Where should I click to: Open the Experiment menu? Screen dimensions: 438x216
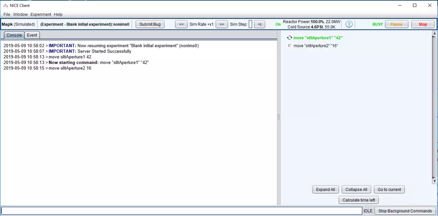click(x=41, y=15)
